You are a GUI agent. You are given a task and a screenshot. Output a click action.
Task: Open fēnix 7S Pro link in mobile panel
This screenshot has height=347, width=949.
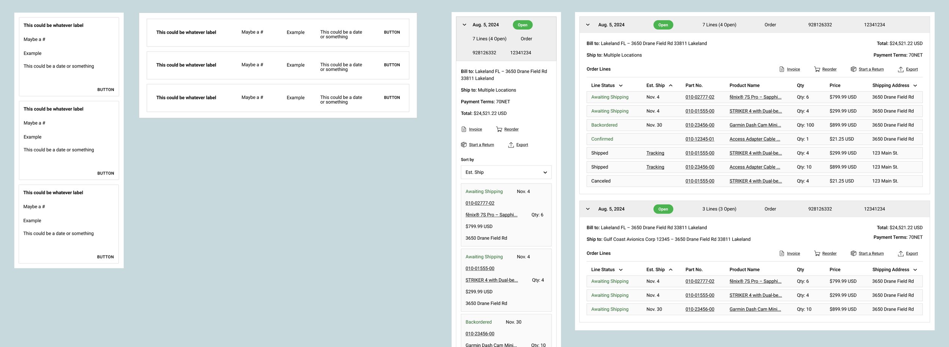(x=491, y=215)
